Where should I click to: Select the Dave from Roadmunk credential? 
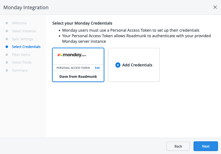point(78,77)
